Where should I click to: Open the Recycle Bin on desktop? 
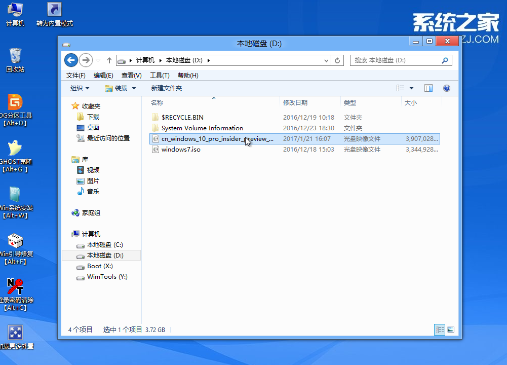(x=15, y=56)
